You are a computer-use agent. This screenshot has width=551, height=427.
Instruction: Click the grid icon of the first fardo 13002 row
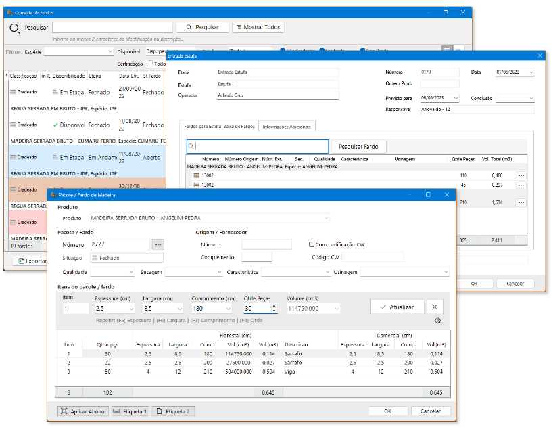click(x=196, y=175)
